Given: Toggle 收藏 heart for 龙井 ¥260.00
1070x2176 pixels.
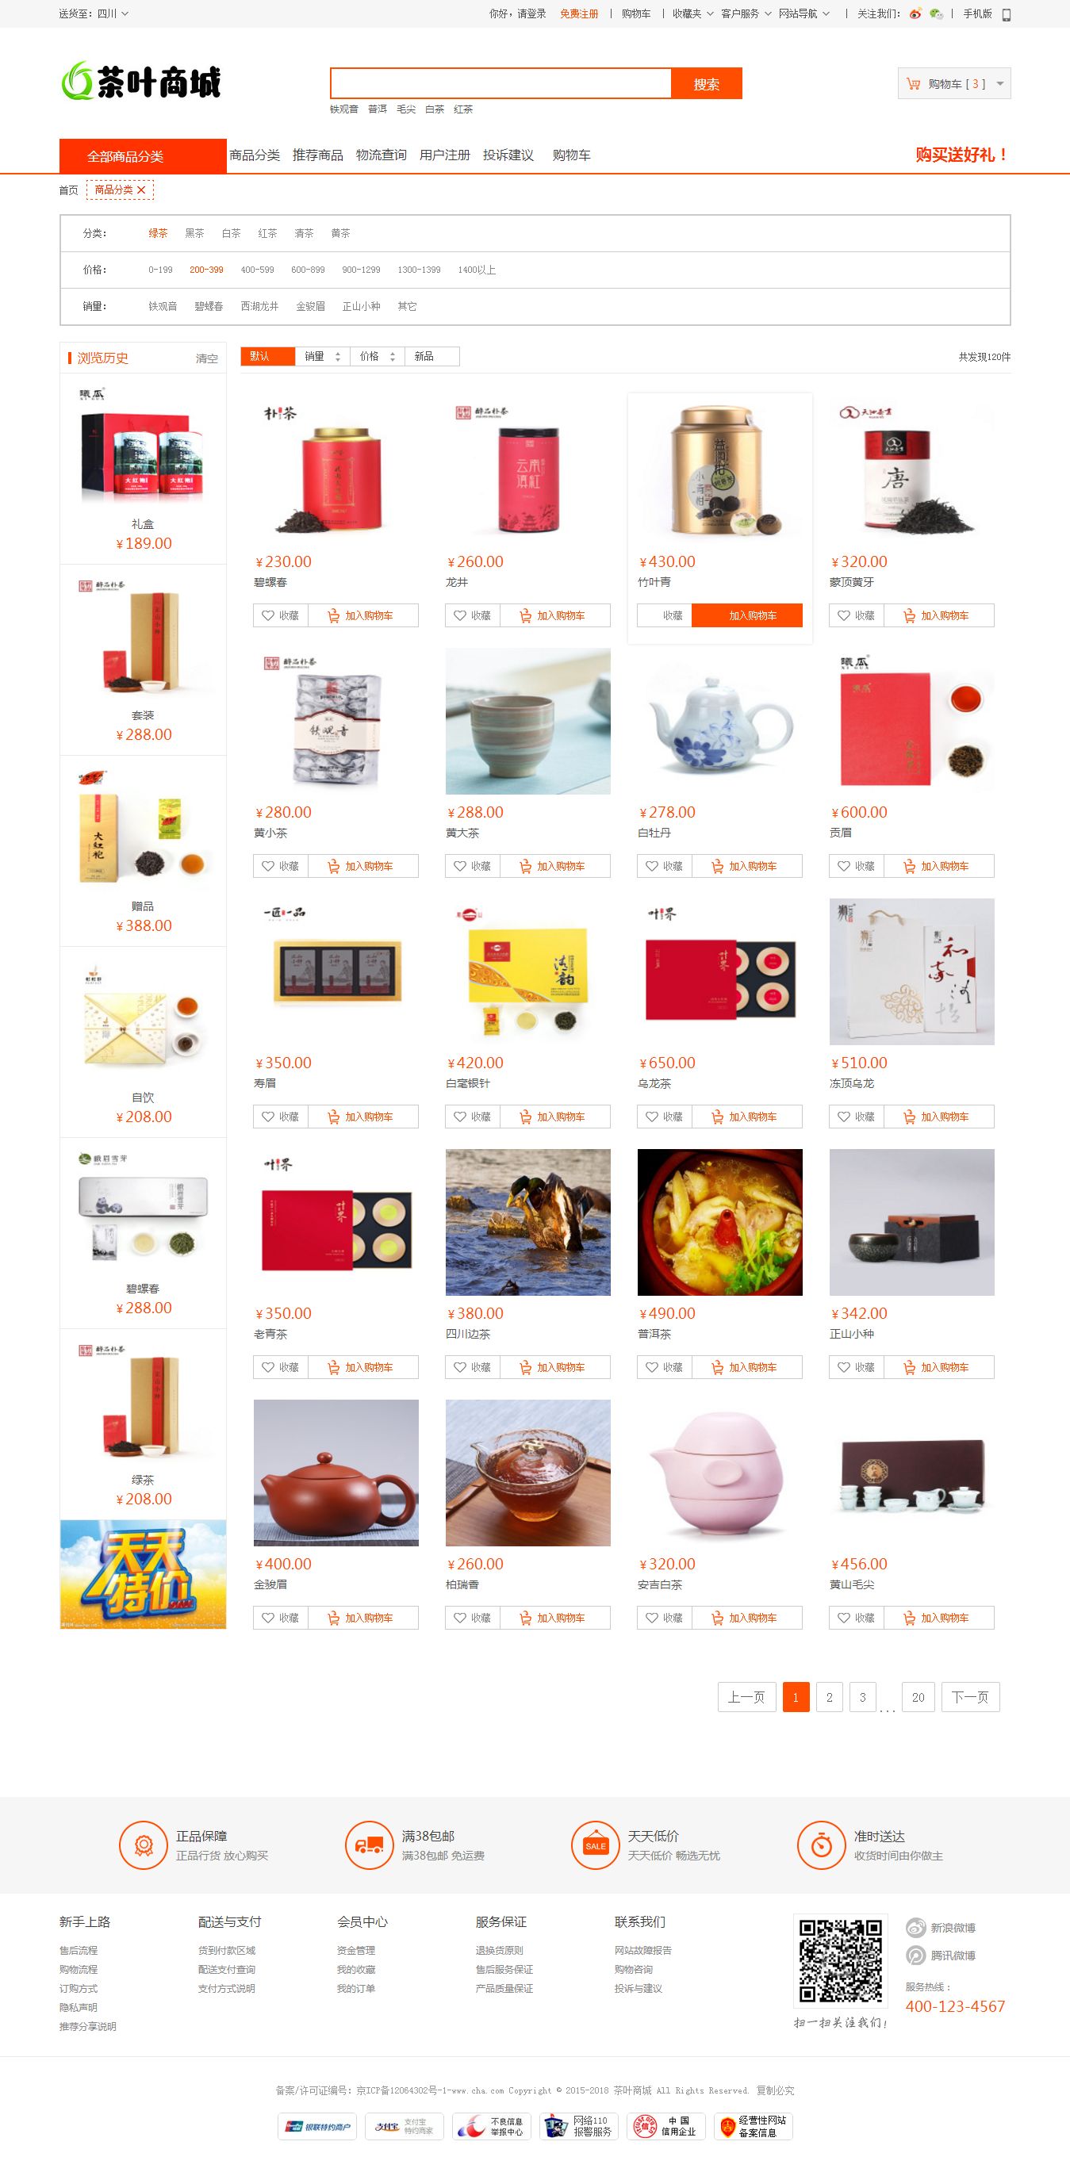Looking at the screenshot, I should (x=460, y=616).
